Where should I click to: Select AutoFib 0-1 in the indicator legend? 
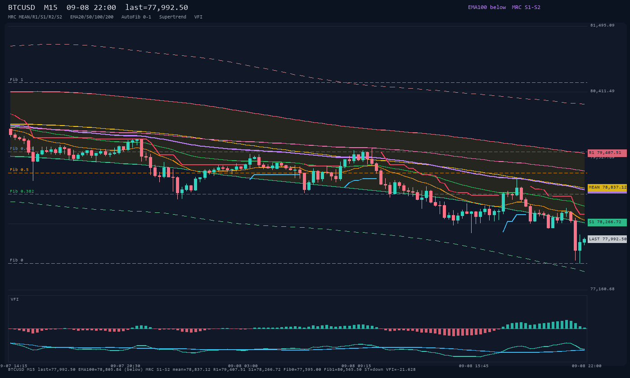[136, 17]
